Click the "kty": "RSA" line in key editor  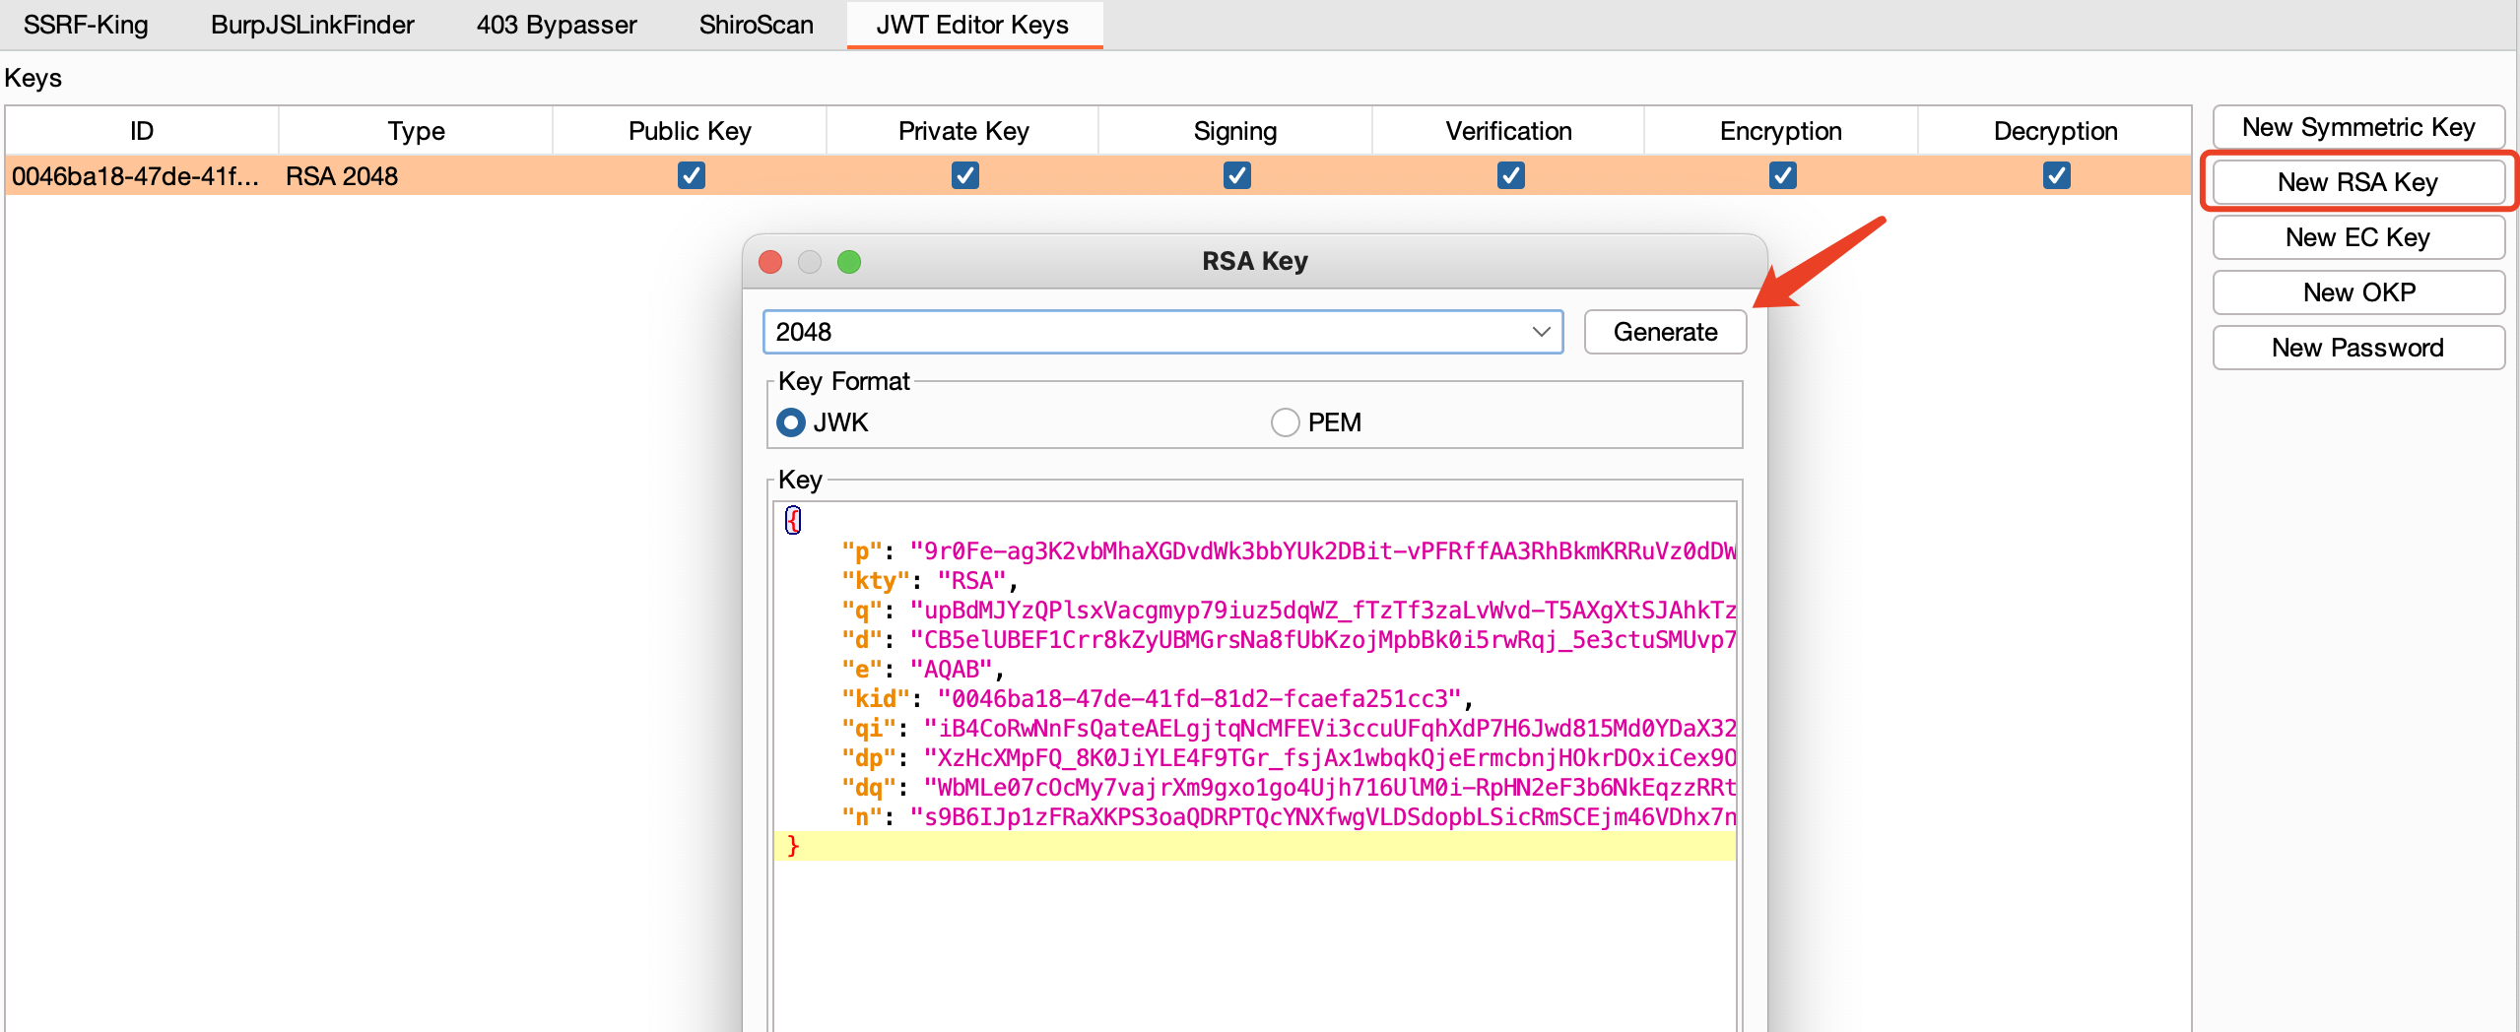click(x=930, y=581)
